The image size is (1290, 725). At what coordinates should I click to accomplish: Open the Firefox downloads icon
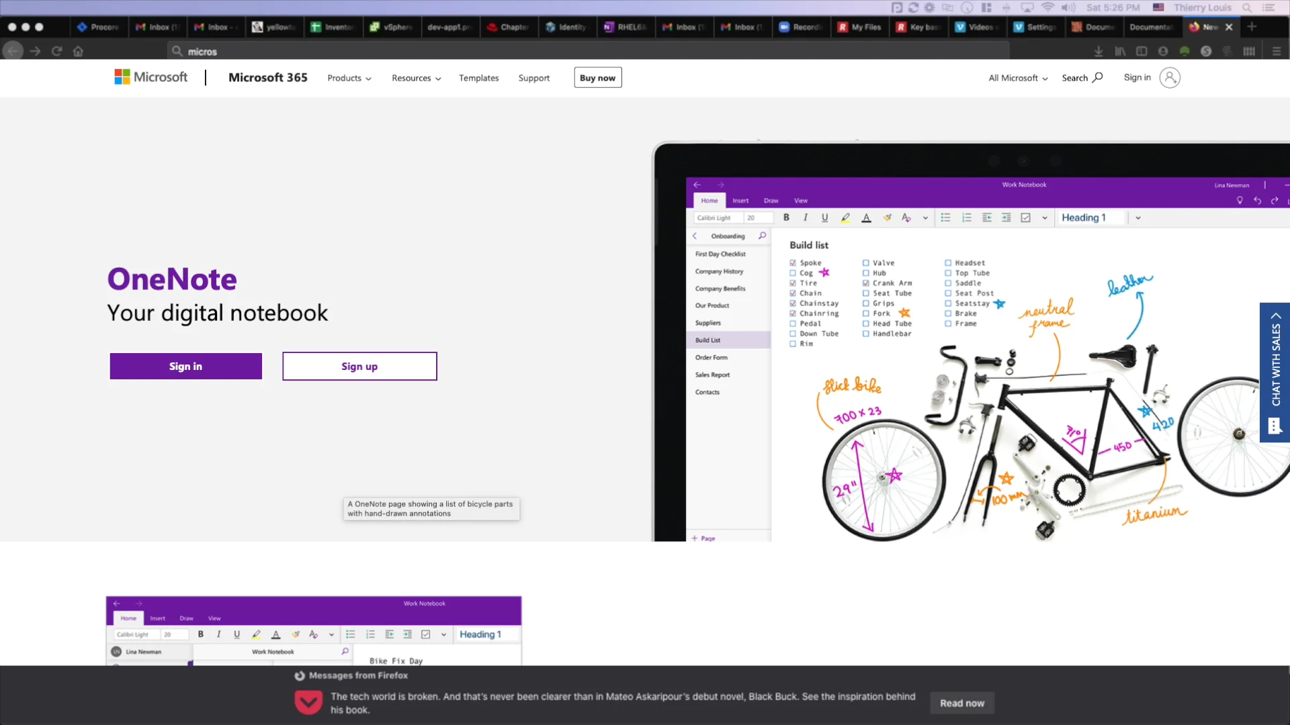coord(1099,51)
